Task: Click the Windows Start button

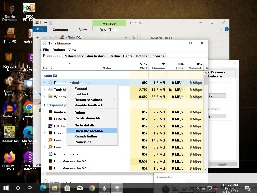Action: [6, 188]
